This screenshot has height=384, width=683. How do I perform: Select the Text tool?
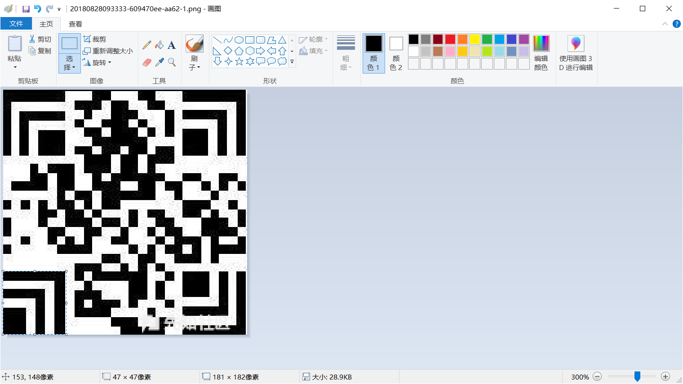pos(172,45)
